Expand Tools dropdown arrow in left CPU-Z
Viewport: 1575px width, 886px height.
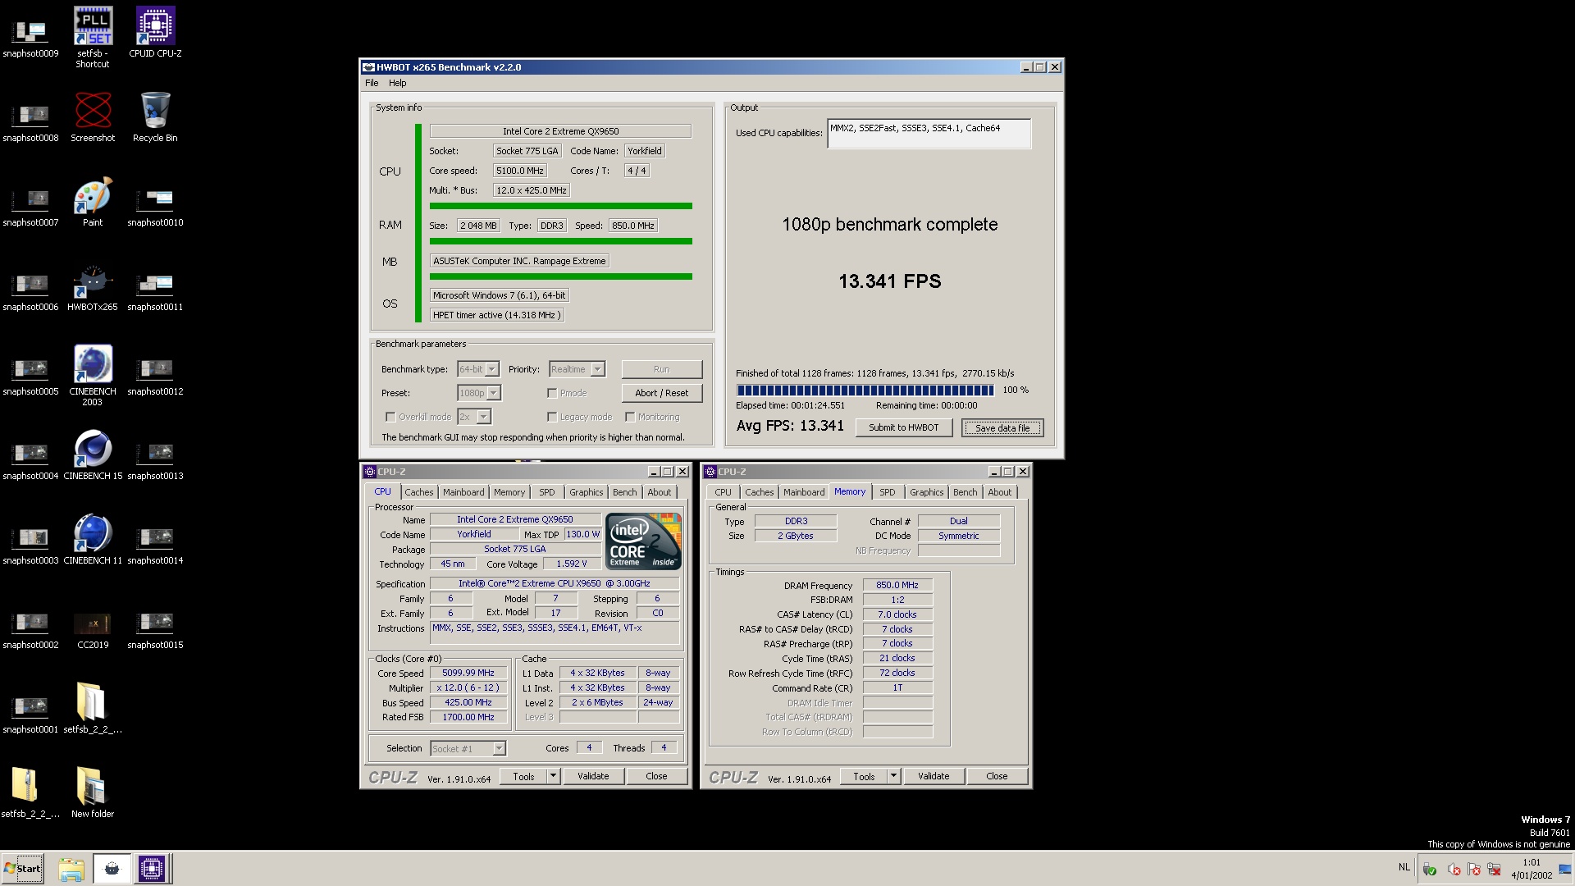(x=553, y=776)
